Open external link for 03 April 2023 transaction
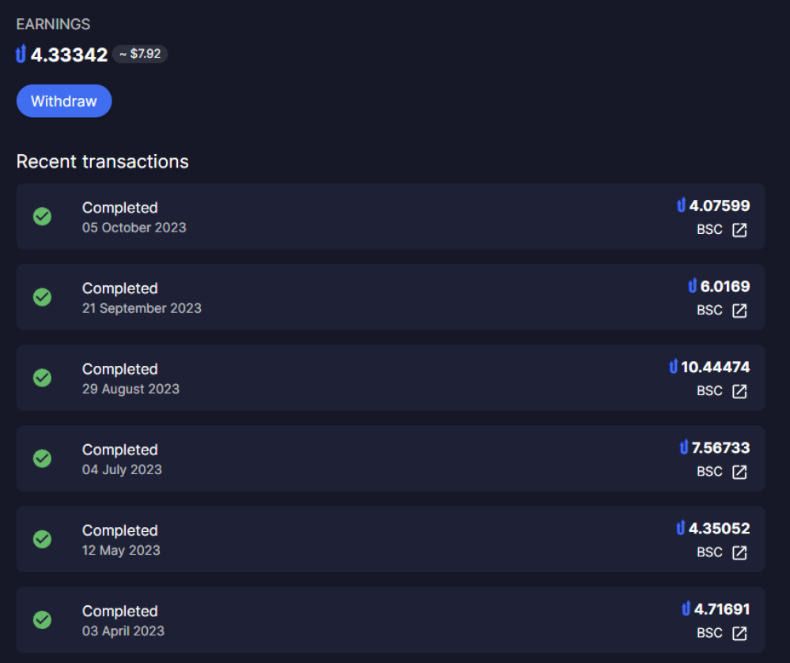Image resolution: width=790 pixels, height=663 pixels. (739, 633)
